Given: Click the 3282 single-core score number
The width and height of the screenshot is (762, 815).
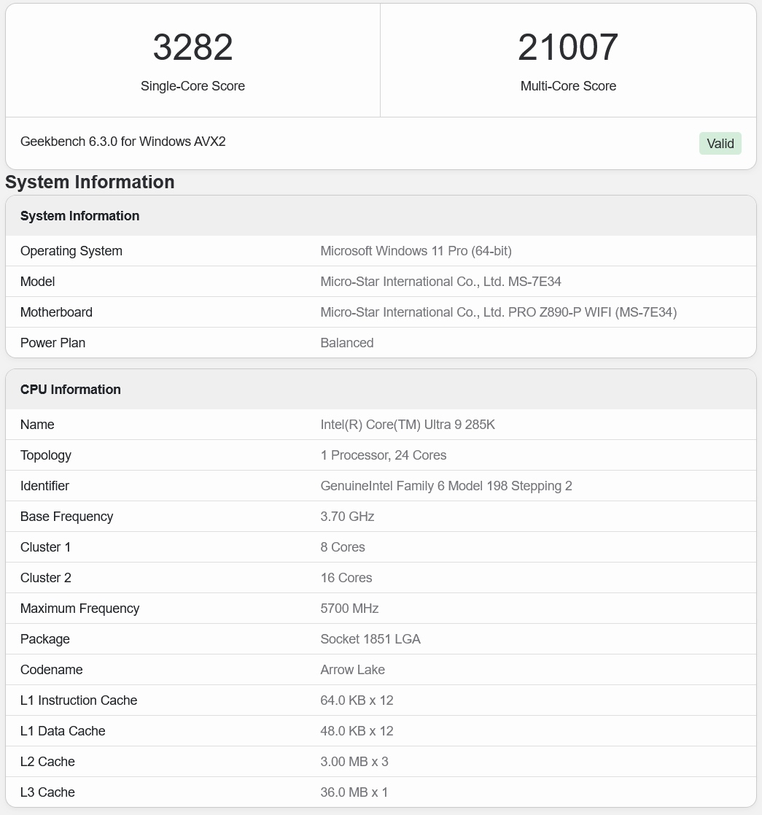Looking at the screenshot, I should (193, 47).
